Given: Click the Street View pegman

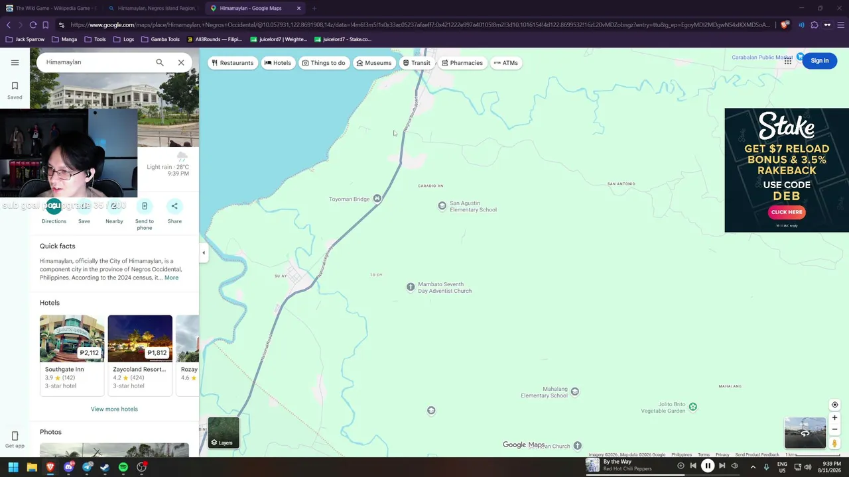Looking at the screenshot, I should click(x=834, y=443).
